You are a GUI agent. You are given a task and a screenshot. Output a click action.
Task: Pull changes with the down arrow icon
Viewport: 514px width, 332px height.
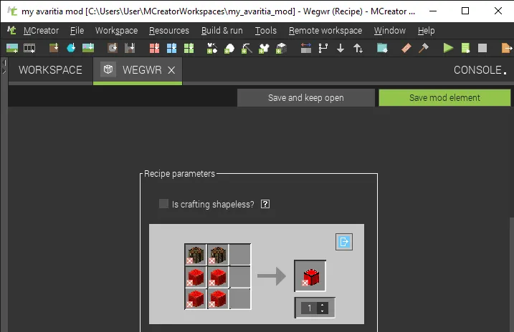tap(341, 49)
